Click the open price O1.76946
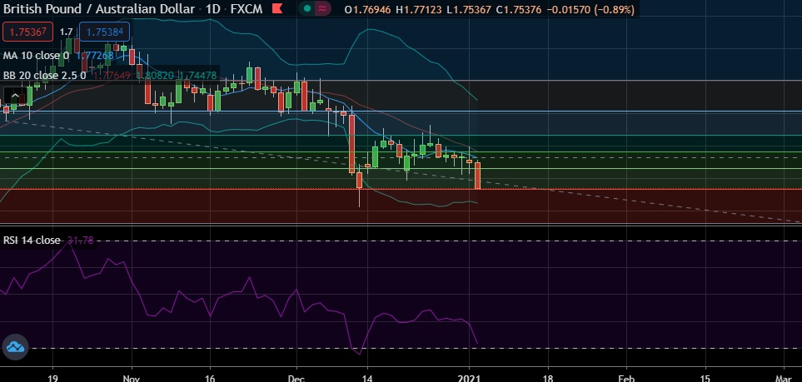 tap(368, 9)
